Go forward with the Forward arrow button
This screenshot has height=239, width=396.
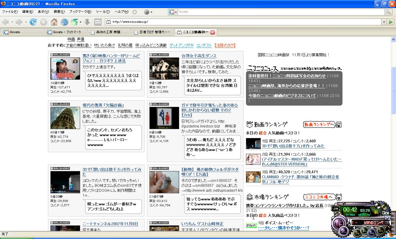click(x=19, y=22)
